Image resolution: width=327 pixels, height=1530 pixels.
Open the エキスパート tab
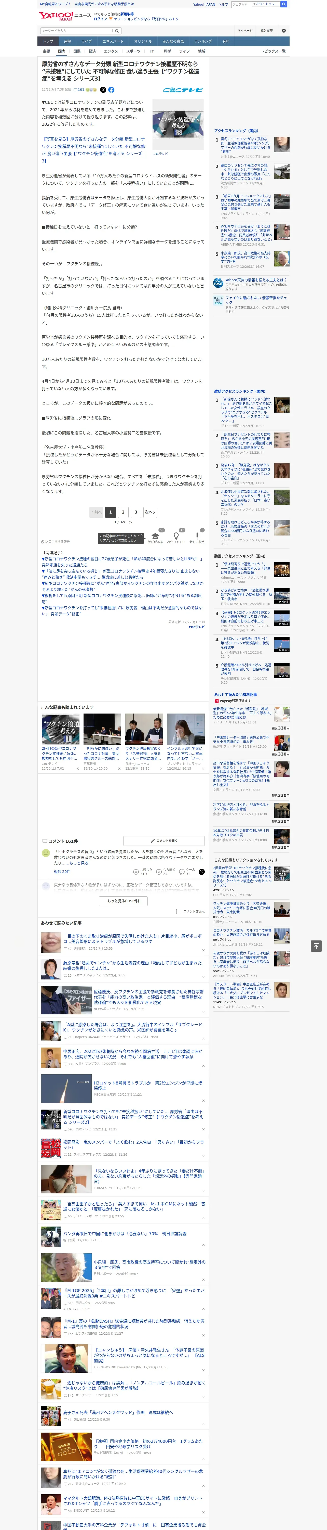113,42
